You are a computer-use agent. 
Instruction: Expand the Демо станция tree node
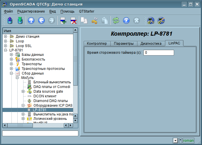pos(6,37)
